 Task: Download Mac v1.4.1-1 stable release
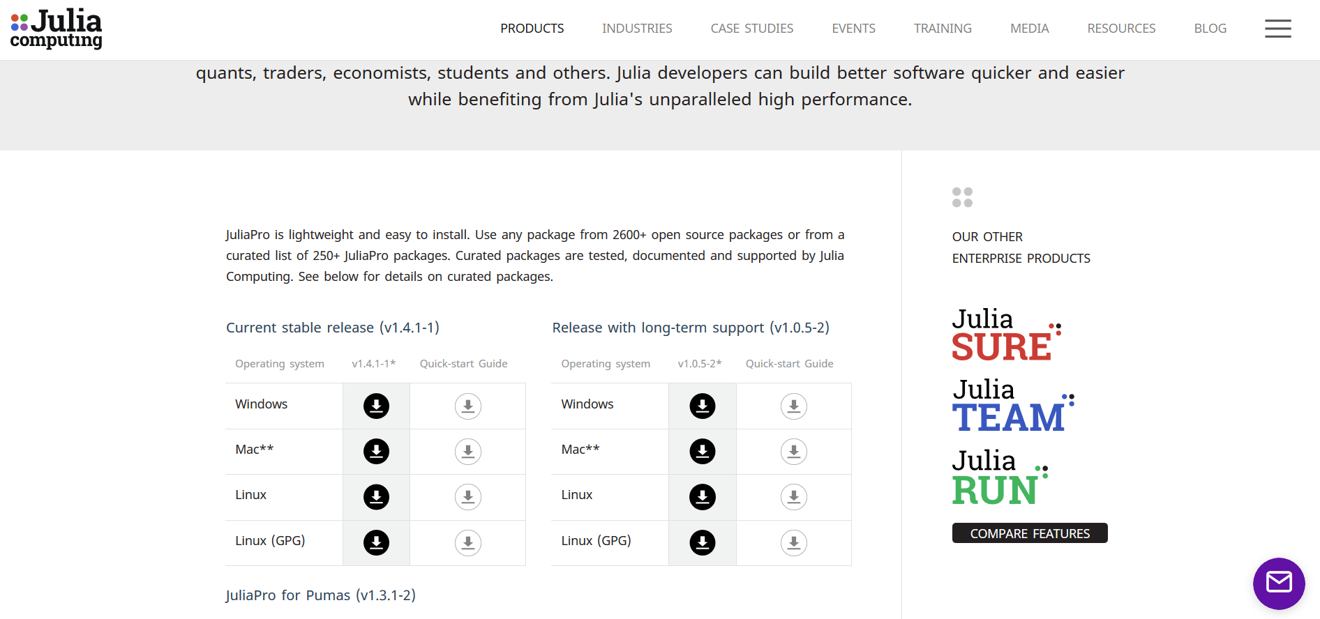[376, 452]
